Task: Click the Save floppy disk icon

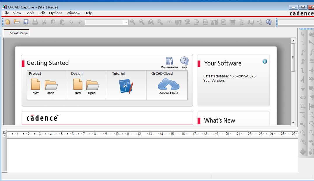Action: [26, 22]
